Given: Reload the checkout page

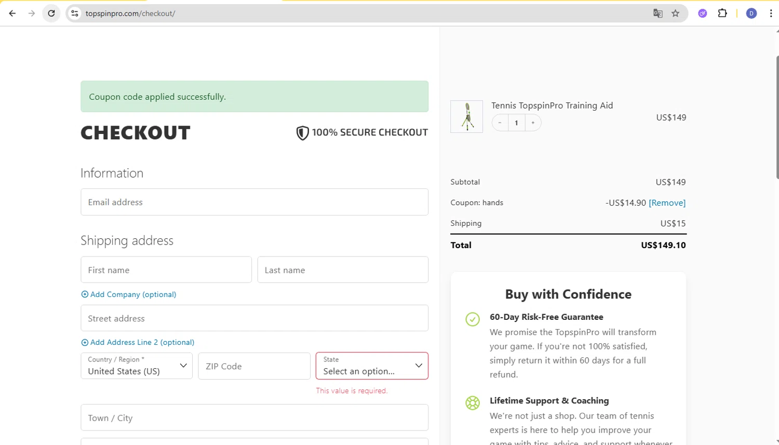Looking at the screenshot, I should 51,14.
